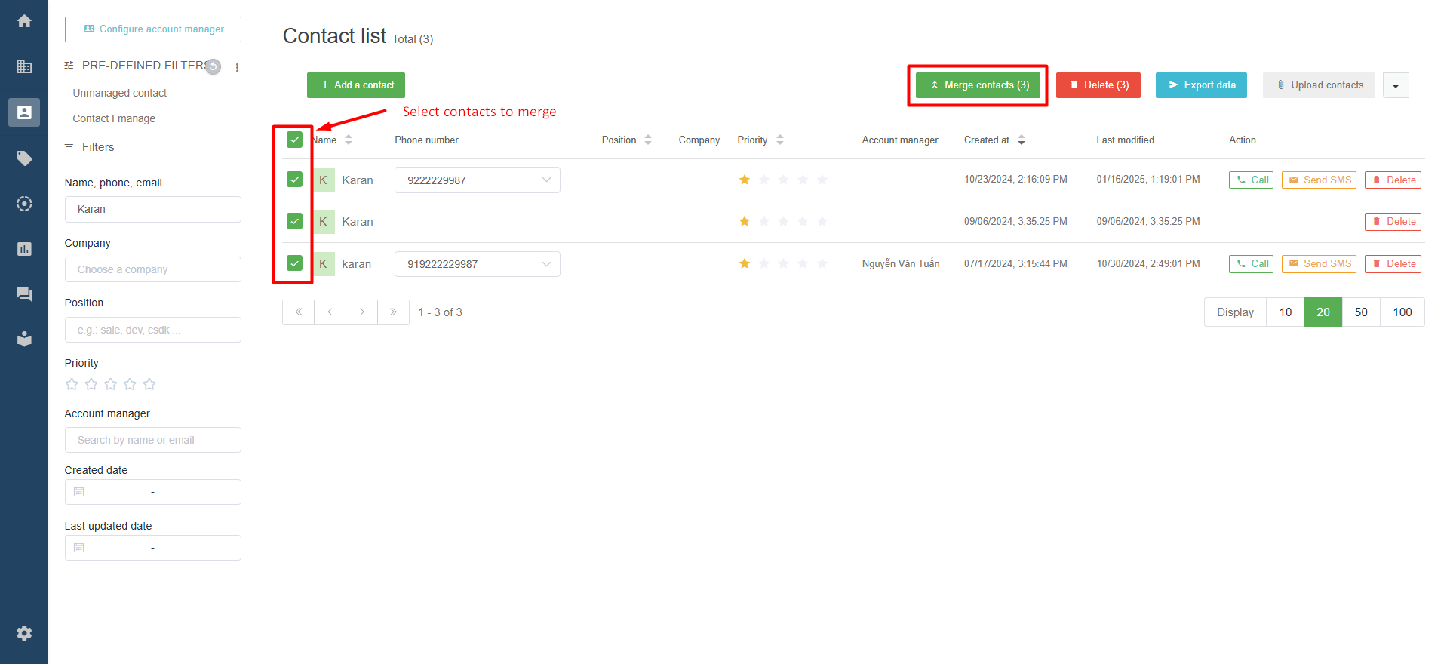The image size is (1447, 664).
Task: Click the Choose a company field
Action: tap(152, 269)
